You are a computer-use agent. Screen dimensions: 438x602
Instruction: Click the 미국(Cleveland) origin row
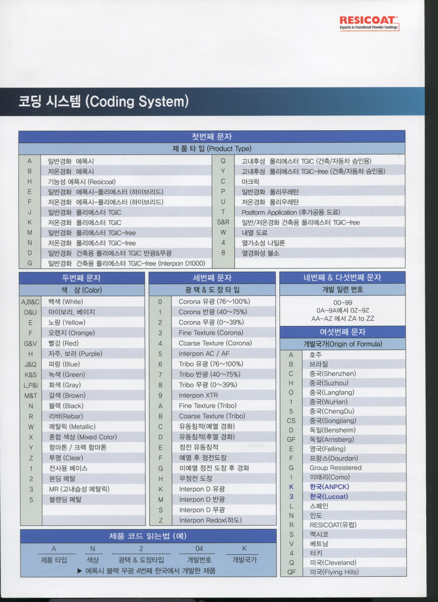point(333,563)
